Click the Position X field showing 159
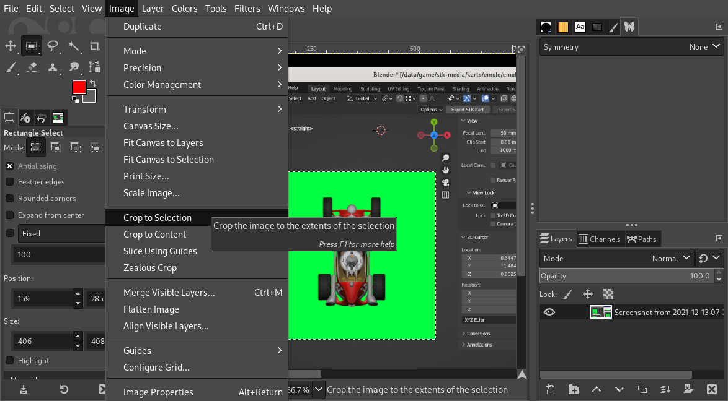This screenshot has width=728, height=401. coord(43,298)
